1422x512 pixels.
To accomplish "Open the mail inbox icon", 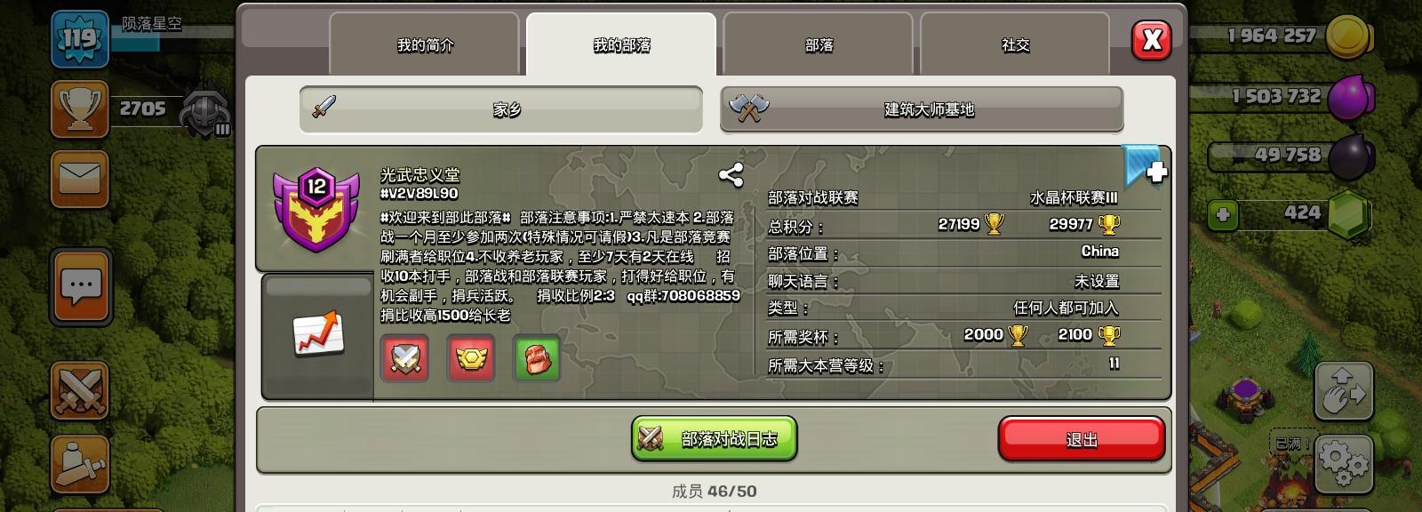I will 80,180.
